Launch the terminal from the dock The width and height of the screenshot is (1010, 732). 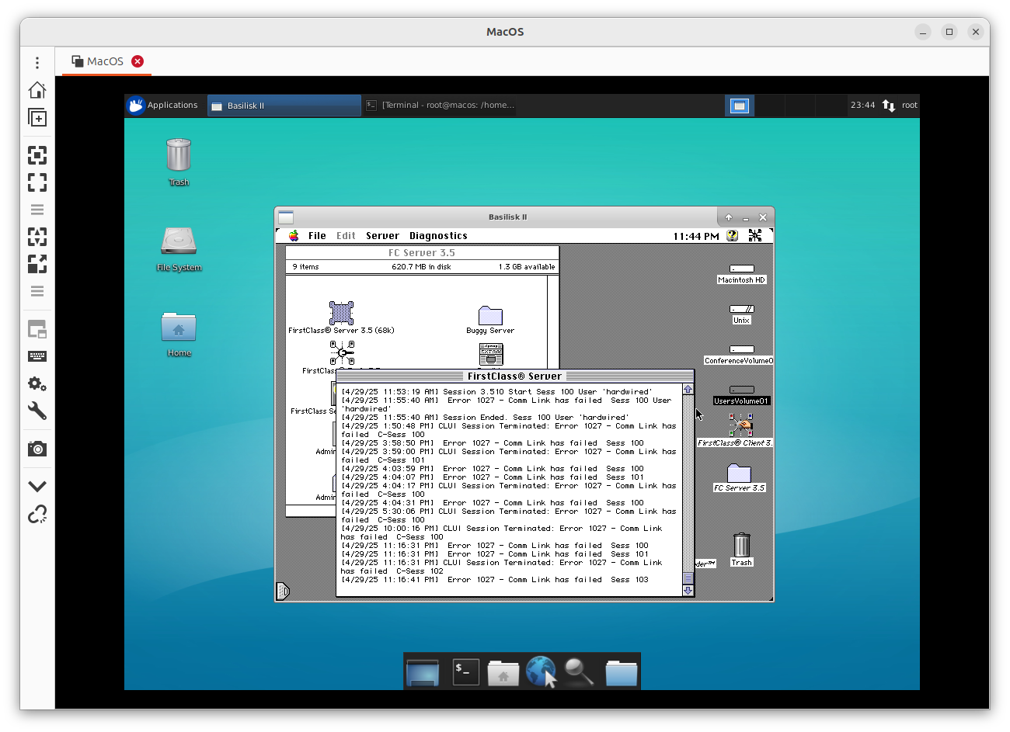click(465, 672)
